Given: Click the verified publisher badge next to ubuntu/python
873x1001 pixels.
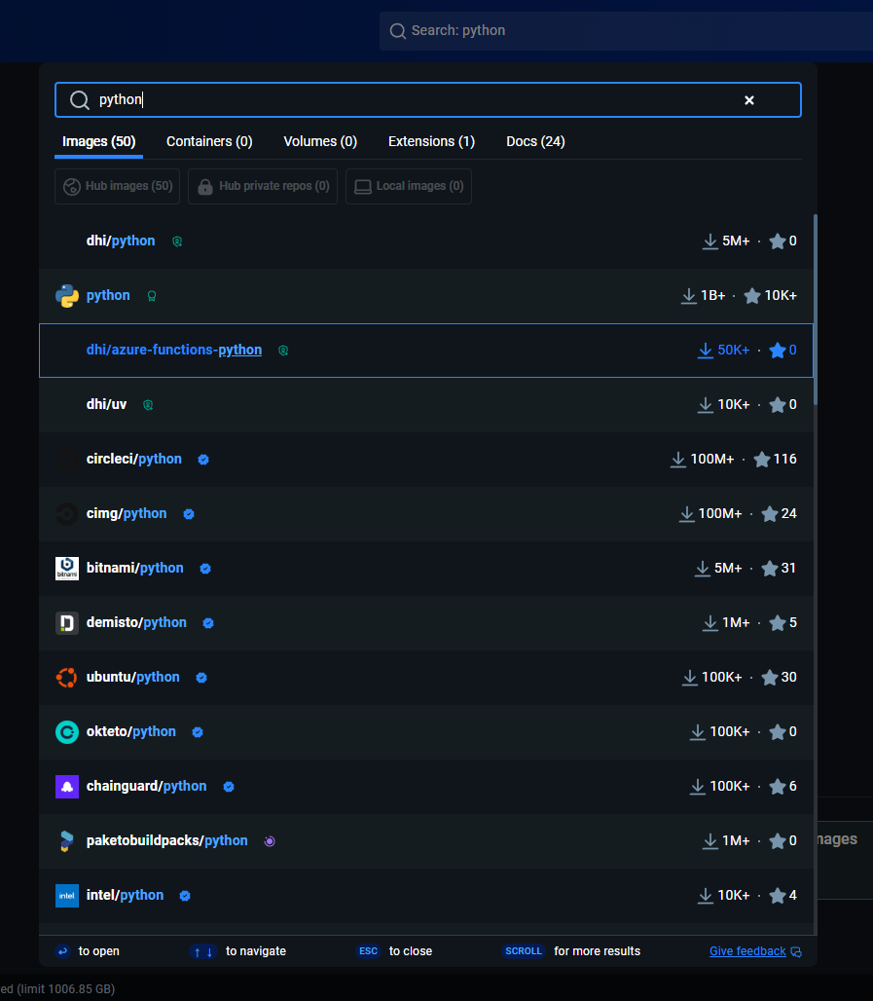Looking at the screenshot, I should point(201,678).
